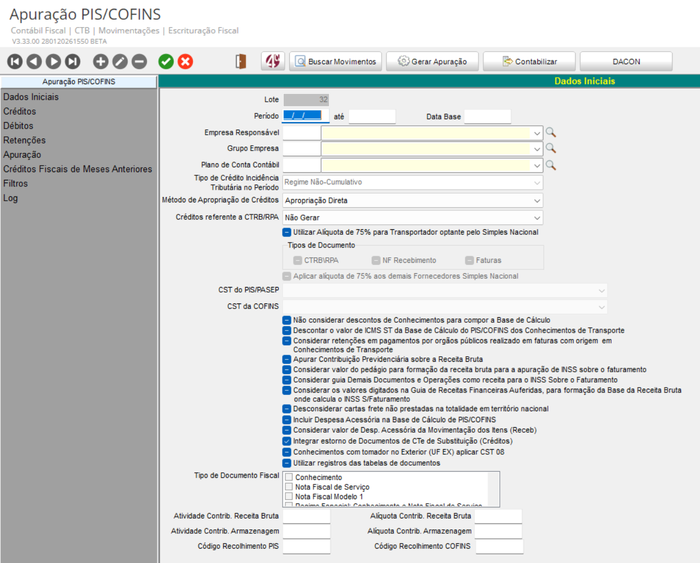This screenshot has height=563, width=700.
Task: Toggle Apurar Contribuição Previdenciária checkbox
Action: [286, 360]
